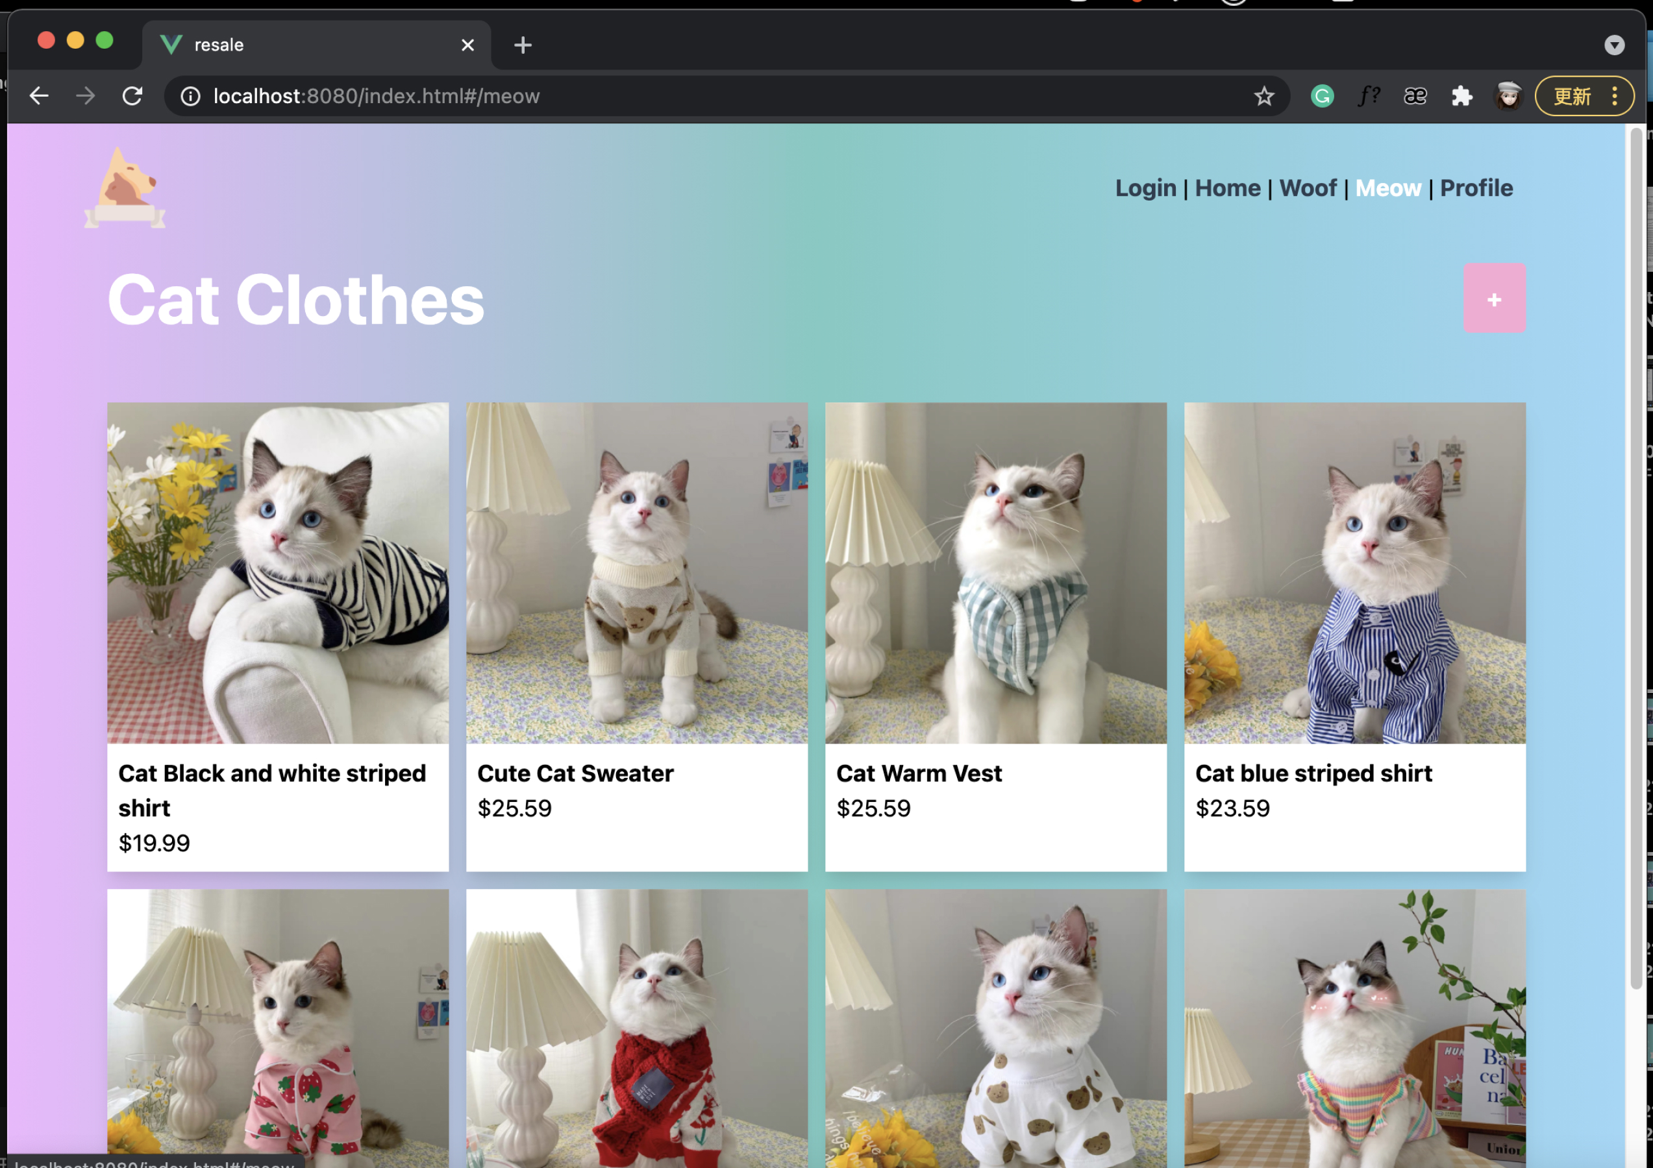The height and width of the screenshot is (1168, 1653).
Task: Click the pink plus add button
Action: coord(1494,298)
